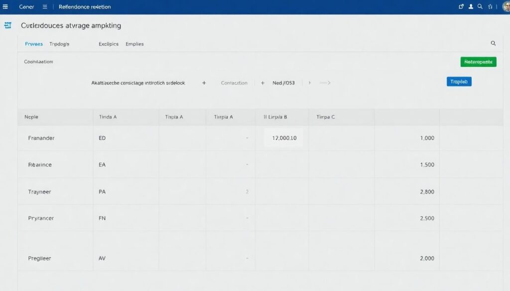Image resolution: width=510 pixels, height=291 pixels.
Task: Select the Emplies tab
Action: tap(134, 44)
